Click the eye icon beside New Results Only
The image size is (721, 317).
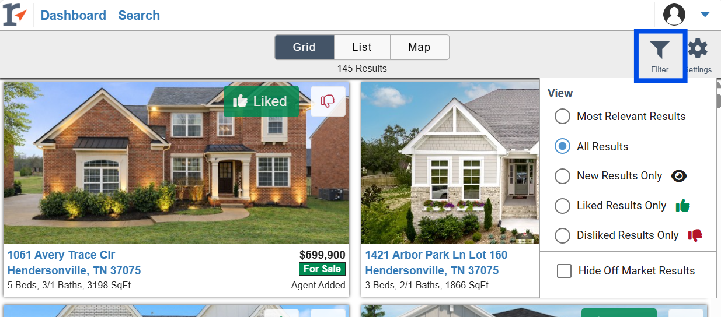[678, 176]
